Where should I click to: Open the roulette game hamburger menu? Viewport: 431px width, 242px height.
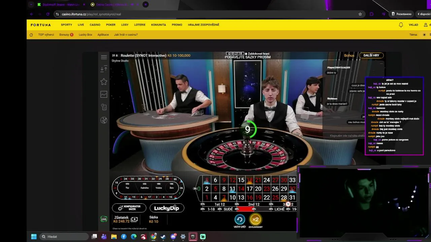point(104,57)
